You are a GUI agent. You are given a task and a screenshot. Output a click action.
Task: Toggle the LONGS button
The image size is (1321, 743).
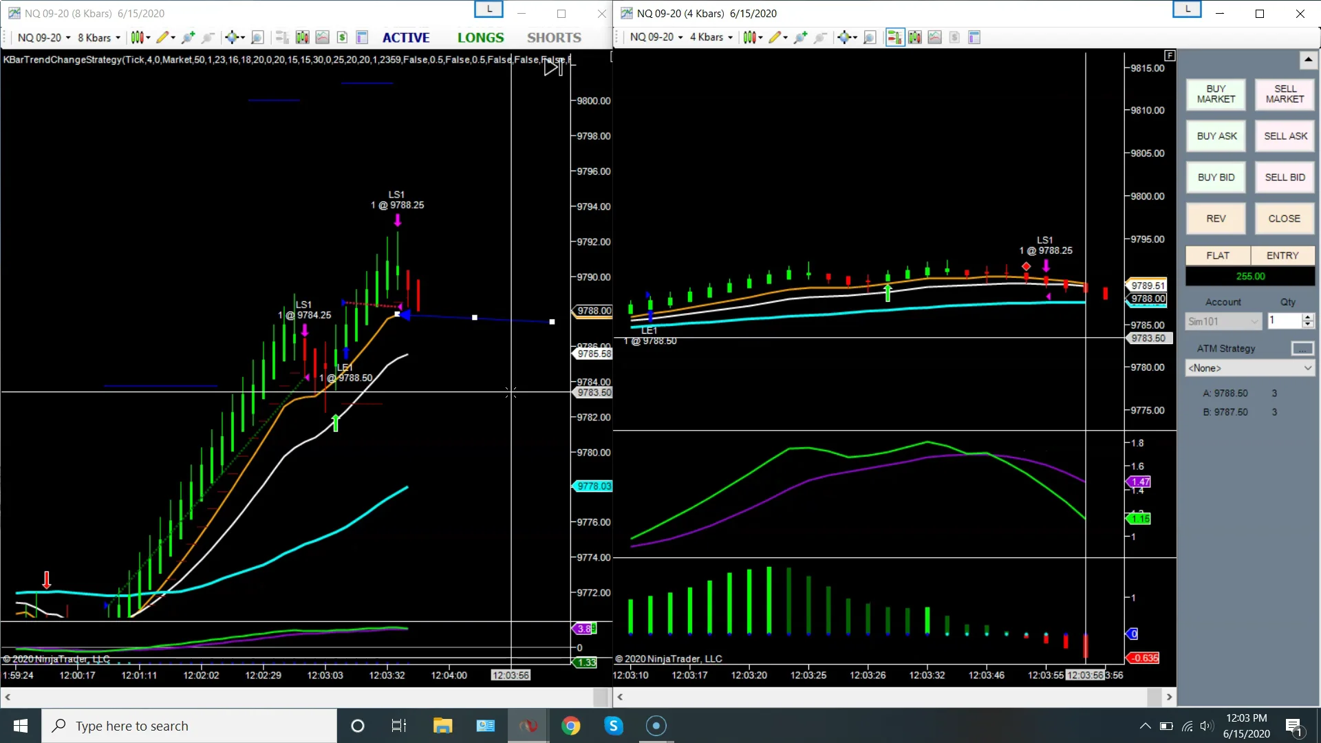pos(481,38)
